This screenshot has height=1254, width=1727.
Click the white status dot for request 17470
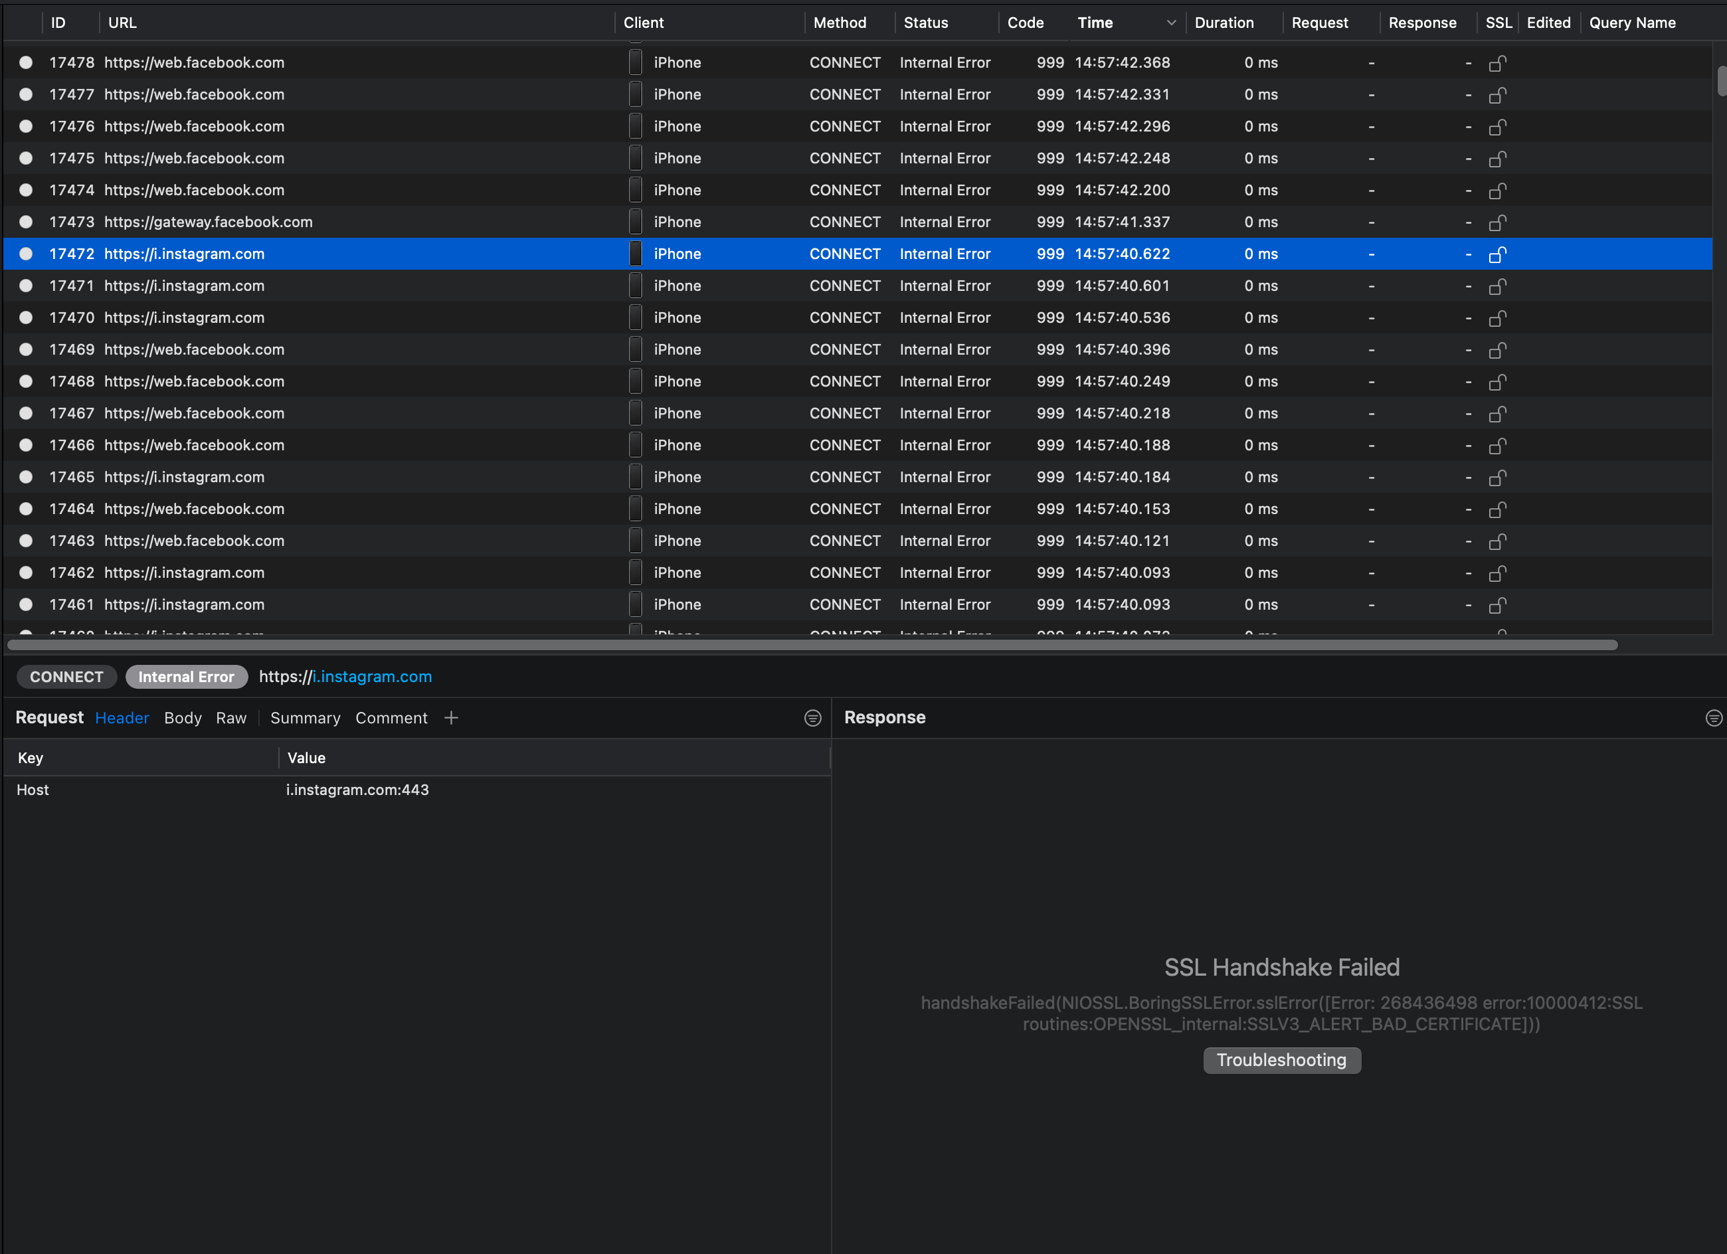click(x=26, y=317)
